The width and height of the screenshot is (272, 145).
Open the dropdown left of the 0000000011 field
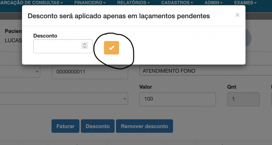(20, 71)
